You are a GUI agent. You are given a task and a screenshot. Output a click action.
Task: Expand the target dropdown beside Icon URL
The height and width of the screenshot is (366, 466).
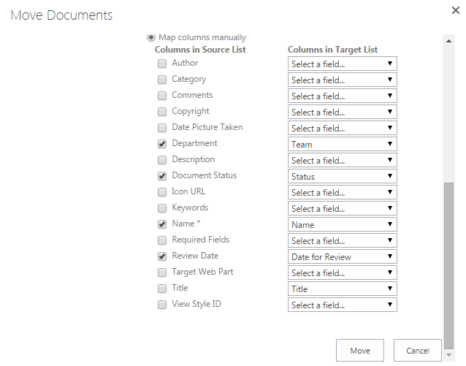[x=342, y=192]
